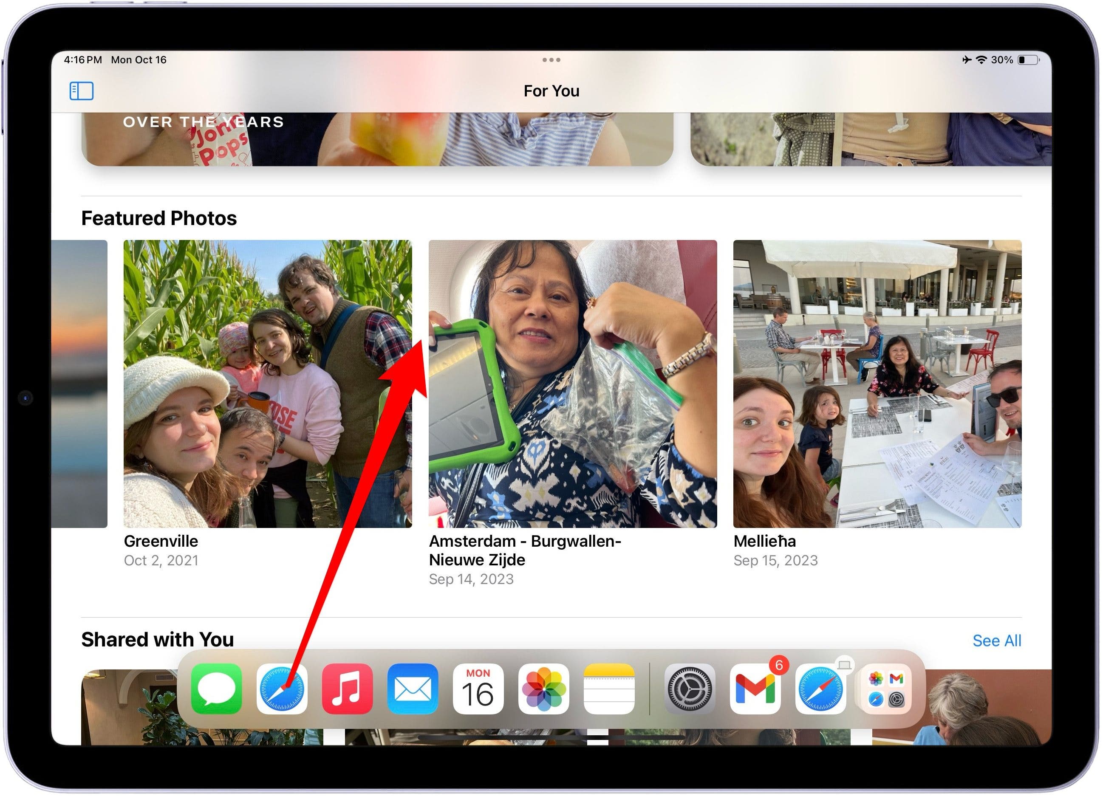1103x796 pixels.
Task: Tap See All for Shared with You
Action: tap(996, 641)
